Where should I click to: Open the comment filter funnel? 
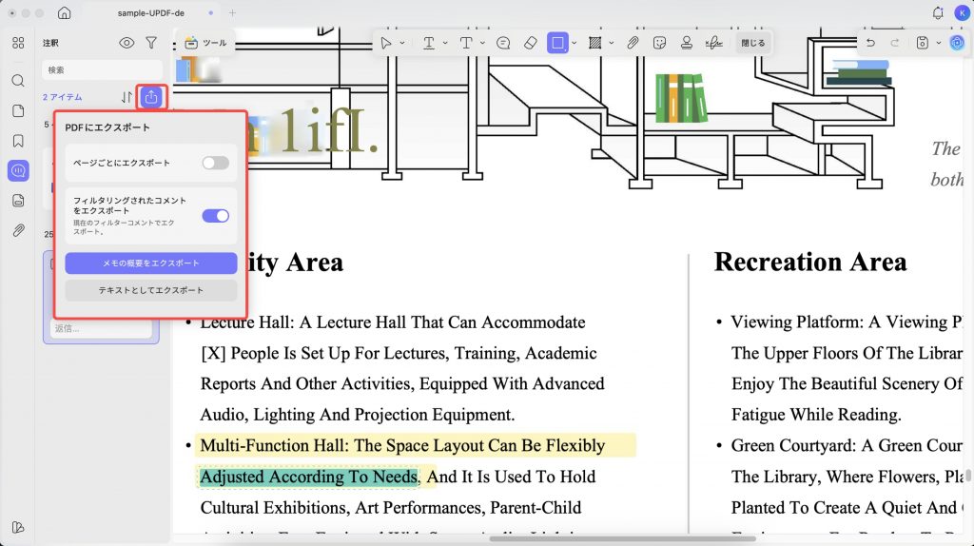tap(151, 43)
